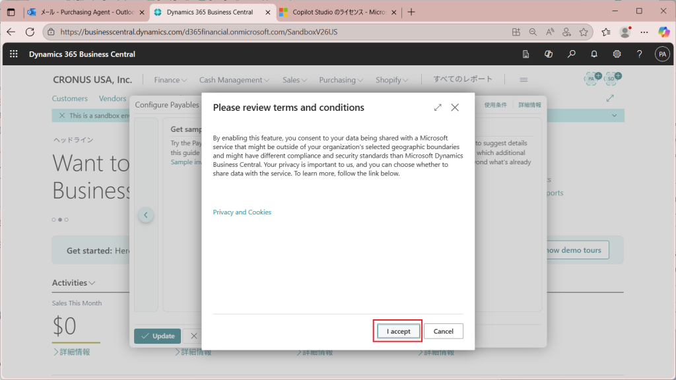Expand the role center page arrows icon
Screen dimensions: 676x380
[x=609, y=98]
